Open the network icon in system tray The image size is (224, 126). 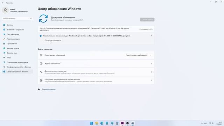pyautogui.click(x=210, y=123)
